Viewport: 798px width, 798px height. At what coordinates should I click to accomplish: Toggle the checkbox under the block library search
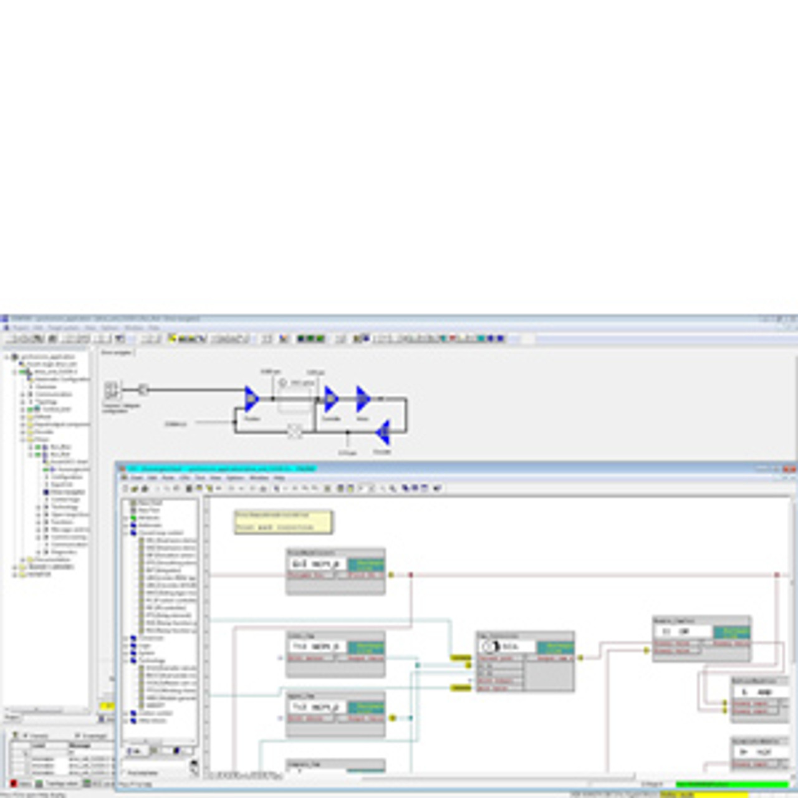click(x=125, y=772)
